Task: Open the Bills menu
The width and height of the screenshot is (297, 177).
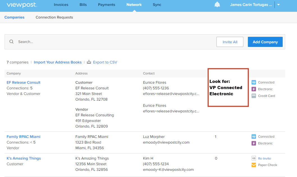Action: (x=83, y=5)
